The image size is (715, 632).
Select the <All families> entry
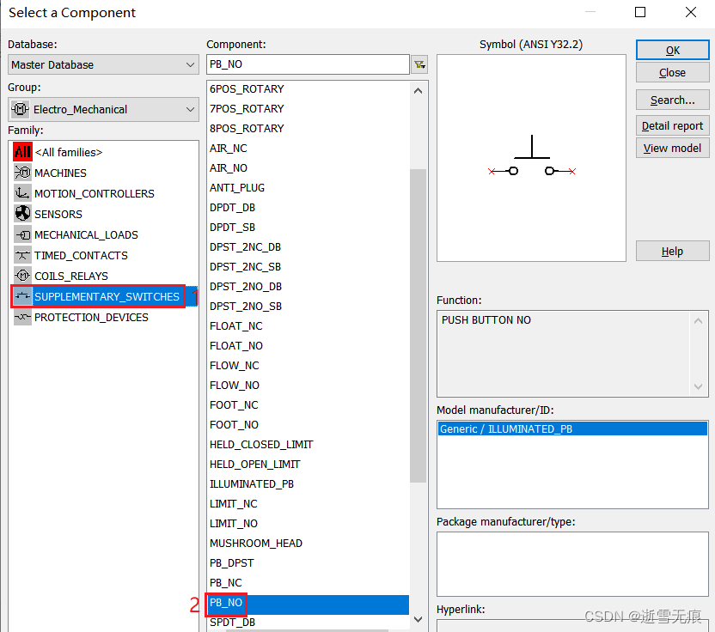[x=64, y=152]
